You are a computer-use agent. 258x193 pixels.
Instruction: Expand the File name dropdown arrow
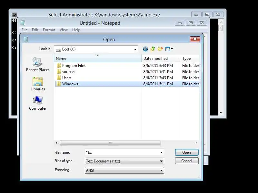(161, 152)
